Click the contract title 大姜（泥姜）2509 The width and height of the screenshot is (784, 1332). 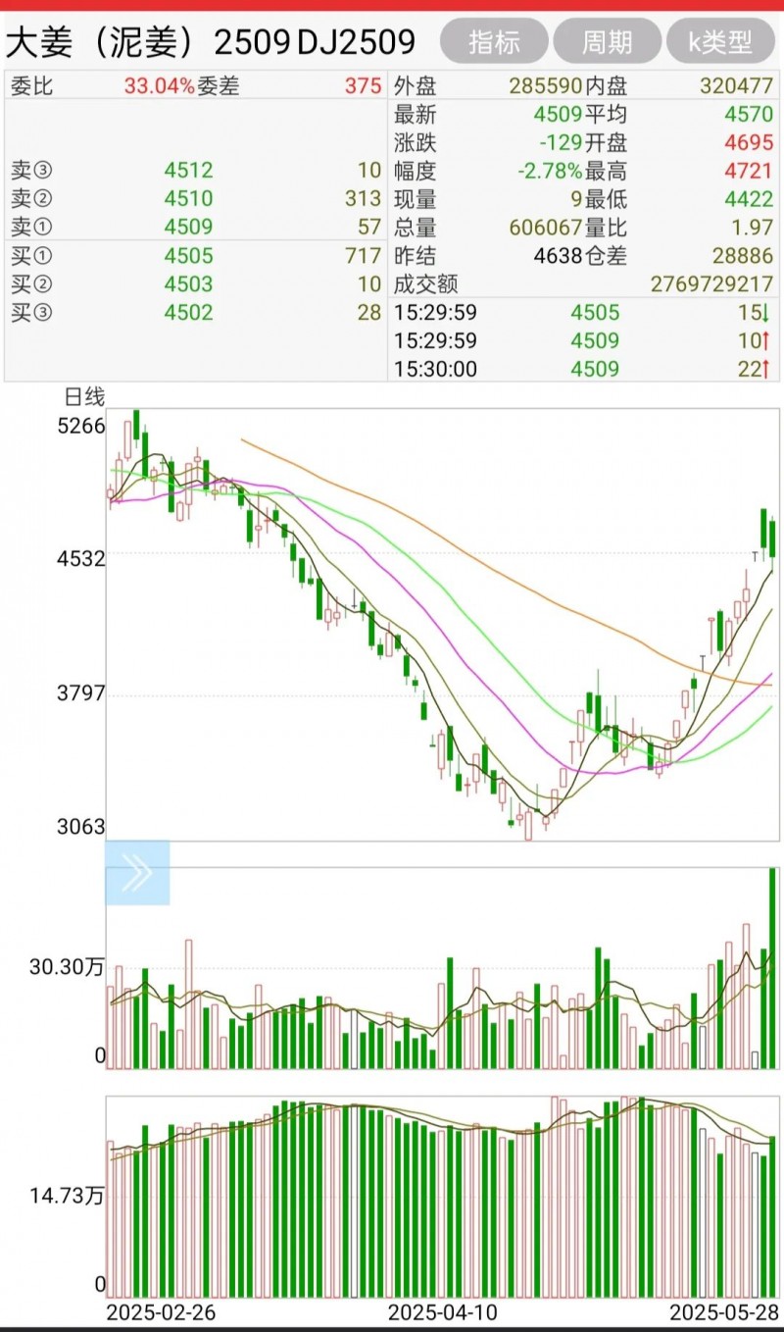click(149, 42)
